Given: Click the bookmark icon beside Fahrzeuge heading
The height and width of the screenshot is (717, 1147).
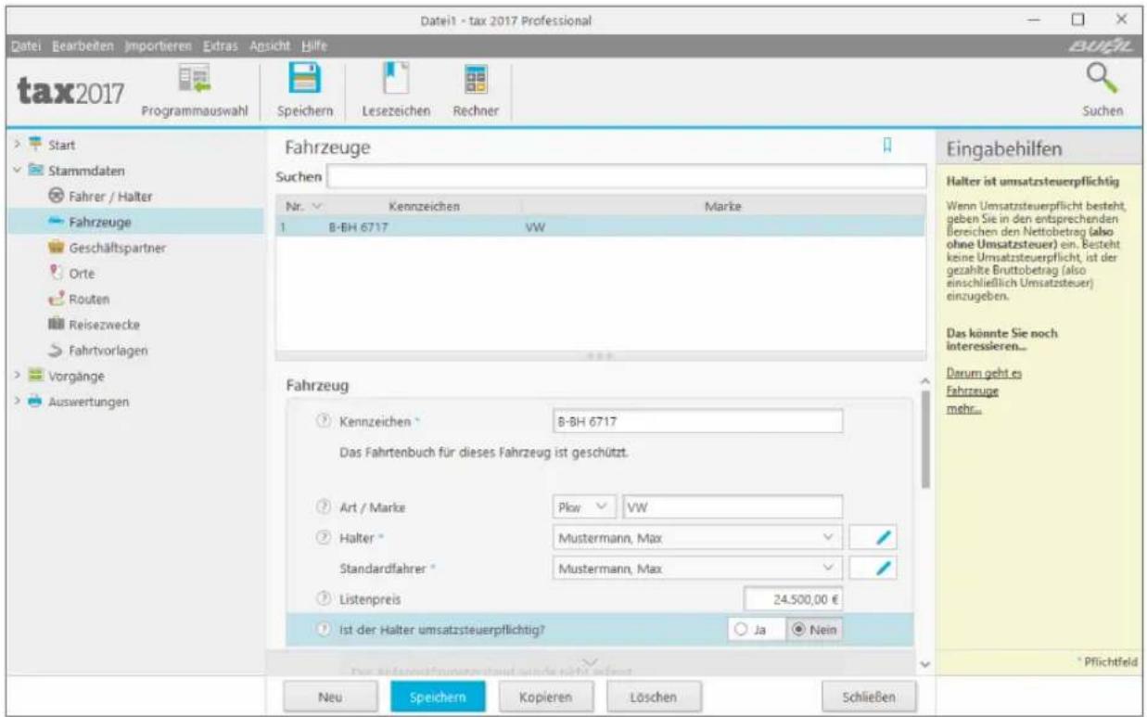Looking at the screenshot, I should (887, 145).
